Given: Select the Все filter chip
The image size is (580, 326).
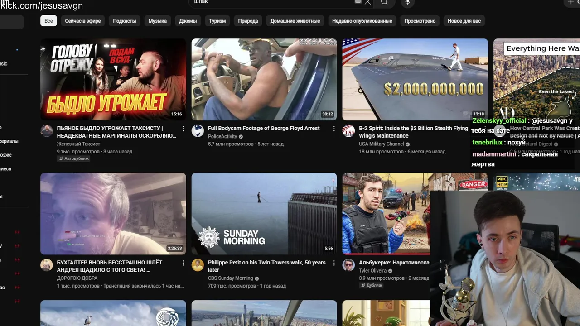Looking at the screenshot, I should tap(48, 21).
